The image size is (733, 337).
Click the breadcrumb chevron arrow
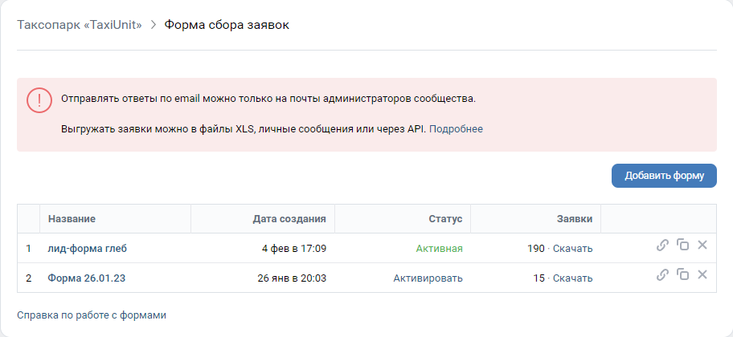153,25
